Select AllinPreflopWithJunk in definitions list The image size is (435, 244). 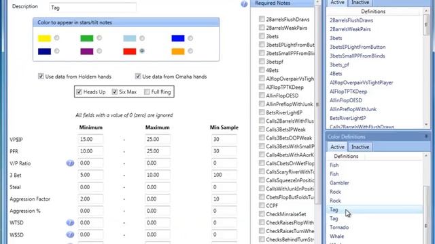[353, 109]
